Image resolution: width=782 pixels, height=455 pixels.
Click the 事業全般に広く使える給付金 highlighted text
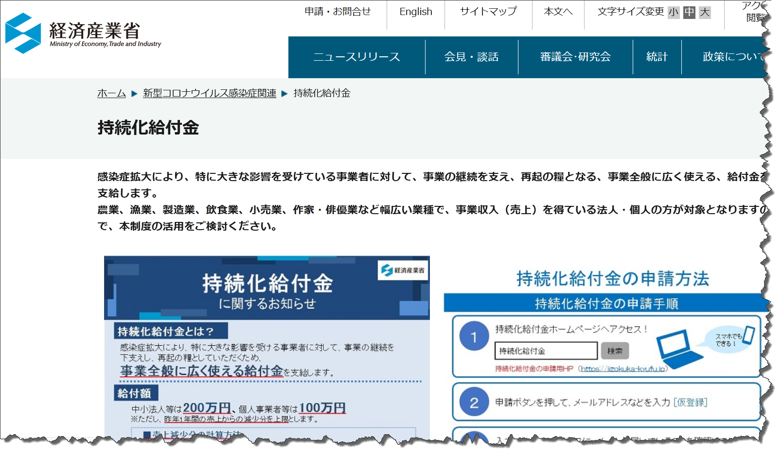(201, 371)
